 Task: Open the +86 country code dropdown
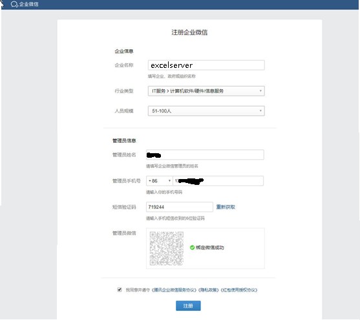pyautogui.click(x=160, y=181)
